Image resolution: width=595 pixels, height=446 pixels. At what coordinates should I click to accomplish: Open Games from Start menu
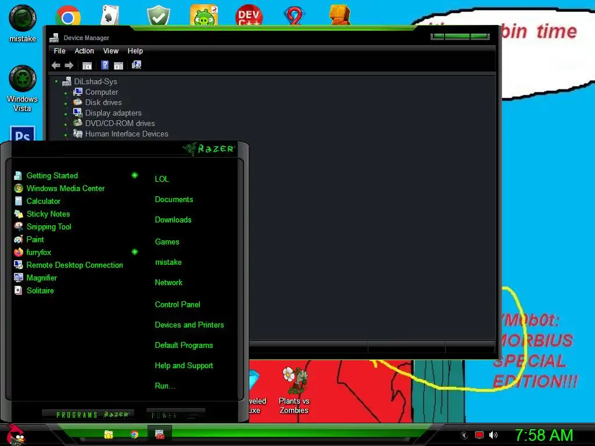pos(167,242)
